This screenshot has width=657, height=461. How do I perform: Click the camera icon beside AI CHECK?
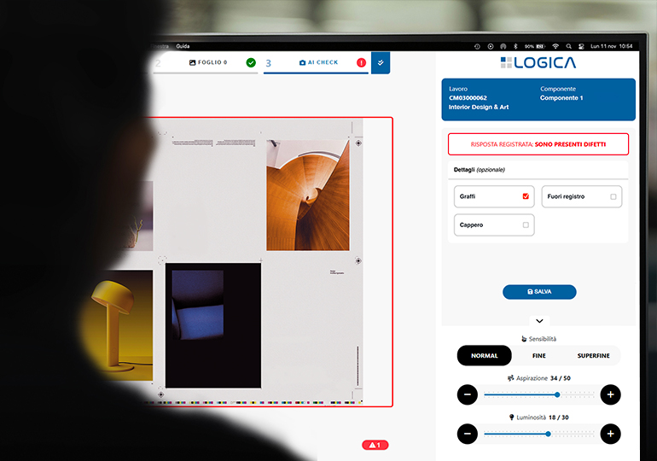(x=303, y=62)
